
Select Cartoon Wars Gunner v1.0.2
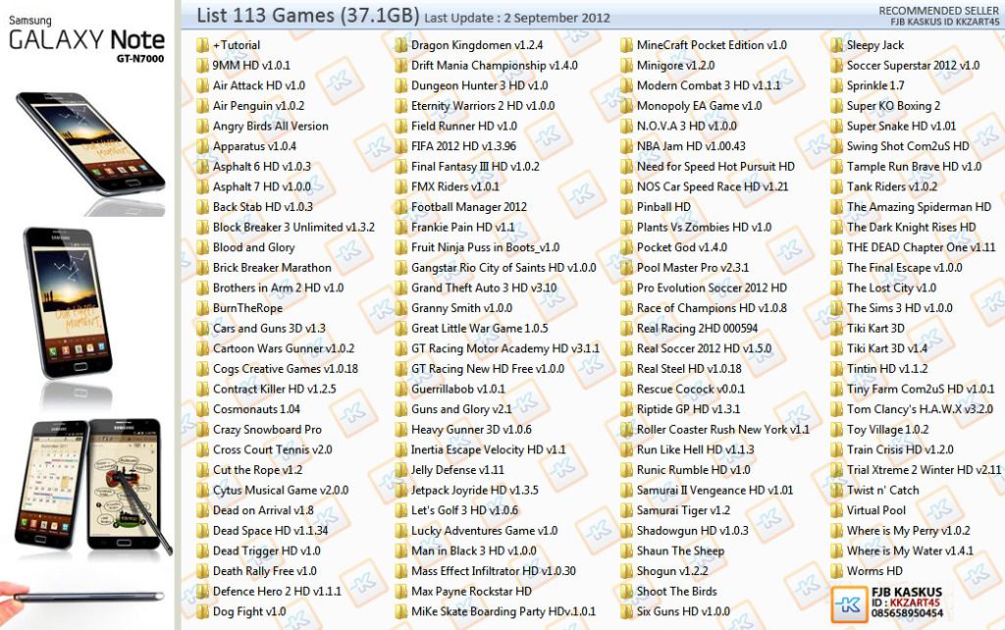(x=284, y=348)
